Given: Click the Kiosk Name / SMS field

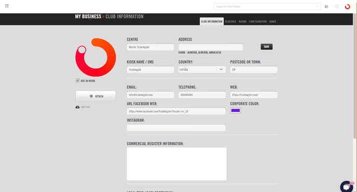Looking at the screenshot, I should coord(150,70).
